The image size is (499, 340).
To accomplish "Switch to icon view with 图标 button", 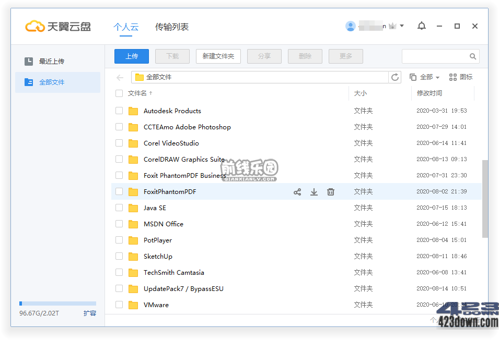I will tap(460, 77).
